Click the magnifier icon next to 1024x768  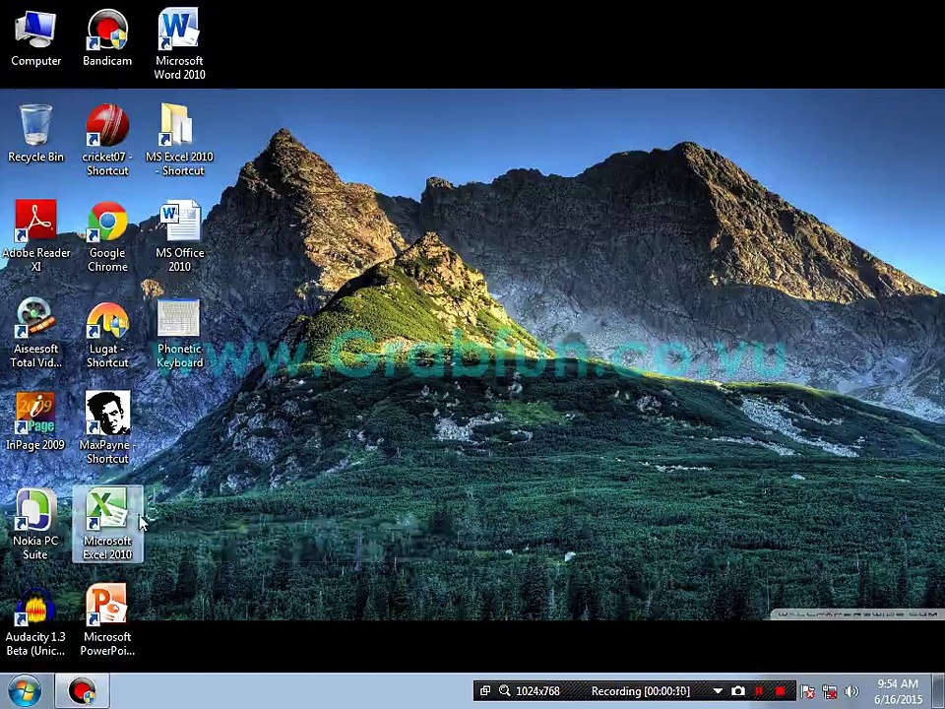pyautogui.click(x=505, y=691)
